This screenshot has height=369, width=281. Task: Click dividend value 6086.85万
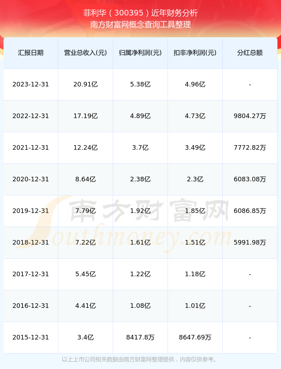coord(250,211)
